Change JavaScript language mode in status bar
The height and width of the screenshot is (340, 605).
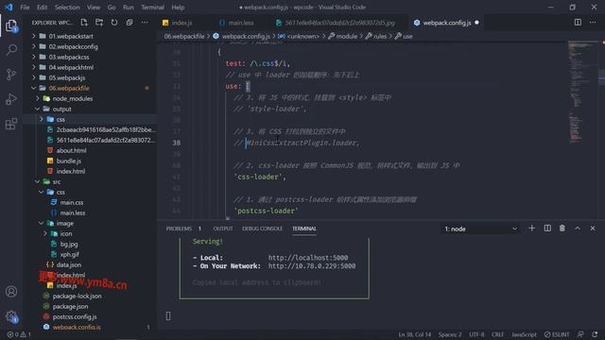(x=524, y=334)
